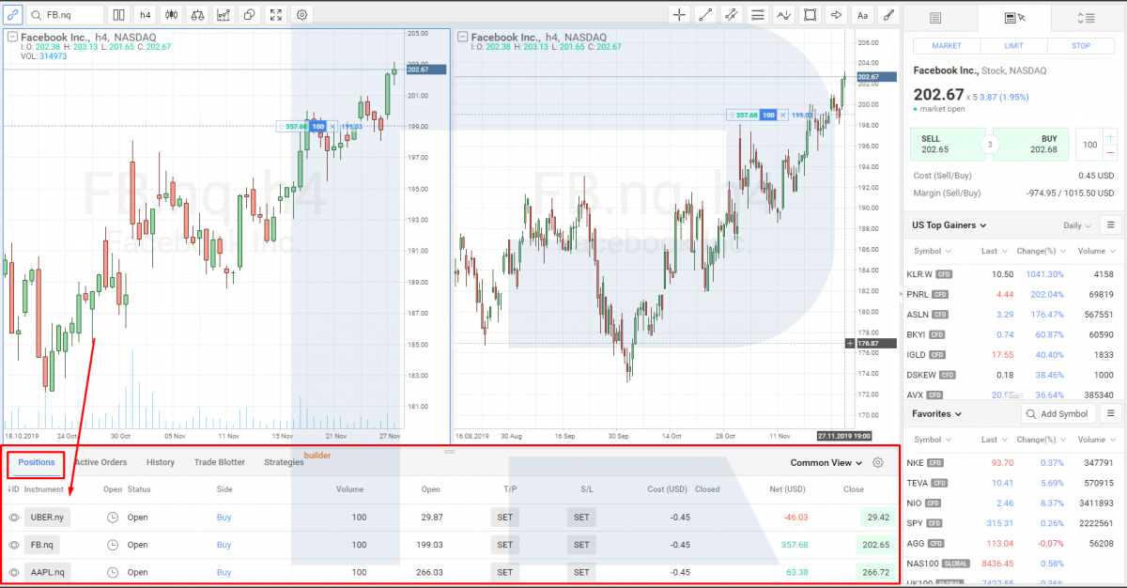The image size is (1127, 588).
Task: Sort Top Gainers by Volume column
Action: coord(1095,252)
